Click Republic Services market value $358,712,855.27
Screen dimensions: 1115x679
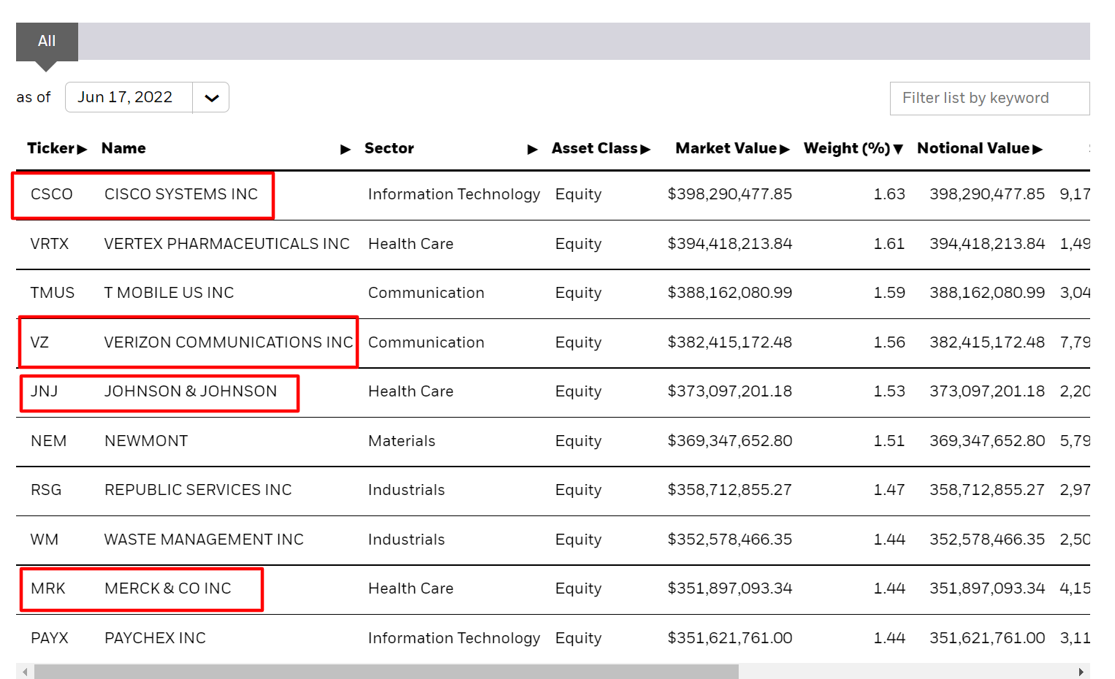(x=730, y=490)
